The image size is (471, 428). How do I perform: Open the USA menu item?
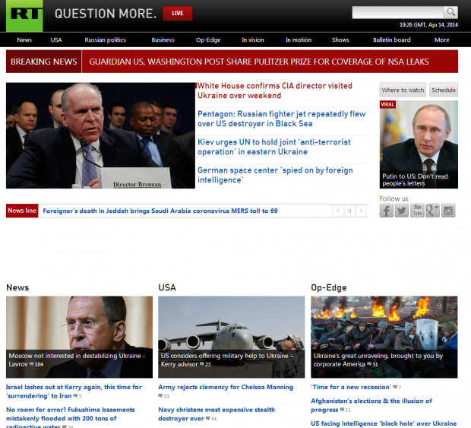click(56, 40)
